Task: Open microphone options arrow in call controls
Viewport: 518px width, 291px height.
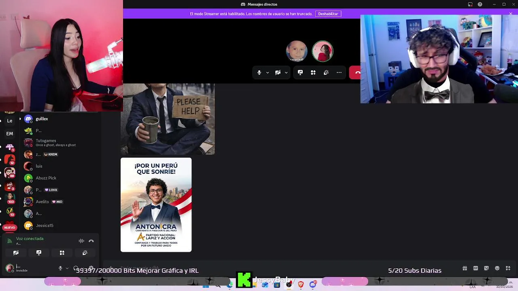Action: coord(267,73)
